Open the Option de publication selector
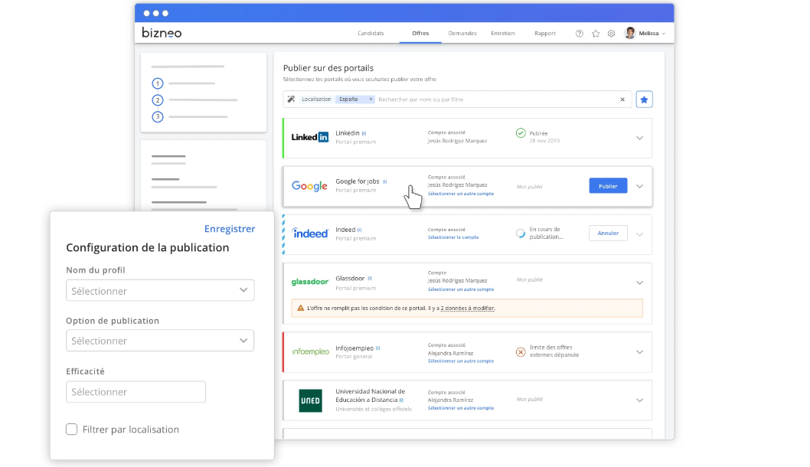810x467 pixels. pos(159,340)
